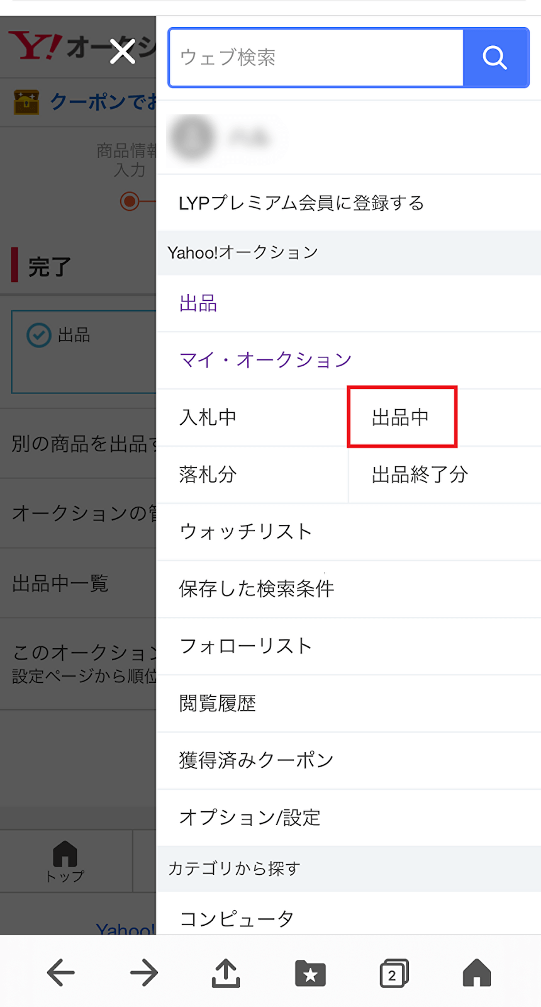Screen dimensions: 541x1007
Task: Select 出品 in the menu
Action: (349, 303)
